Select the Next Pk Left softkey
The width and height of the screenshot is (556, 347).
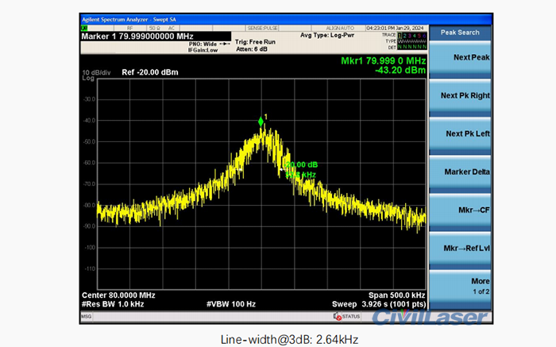(467, 133)
